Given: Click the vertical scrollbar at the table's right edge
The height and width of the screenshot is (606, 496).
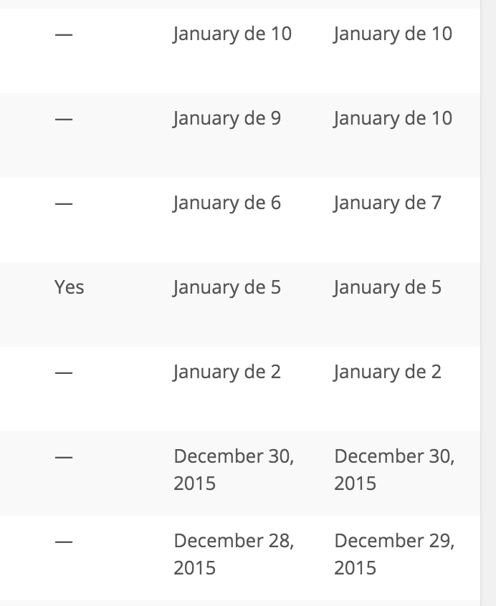Looking at the screenshot, I should pos(488,303).
